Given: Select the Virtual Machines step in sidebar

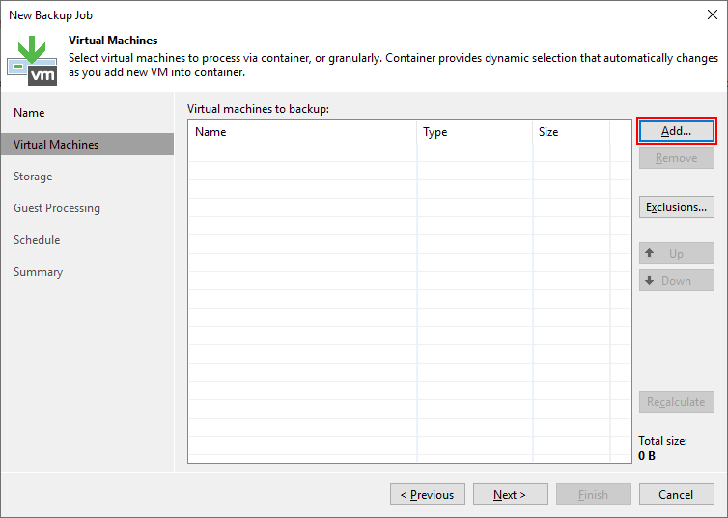Looking at the screenshot, I should coord(56,145).
